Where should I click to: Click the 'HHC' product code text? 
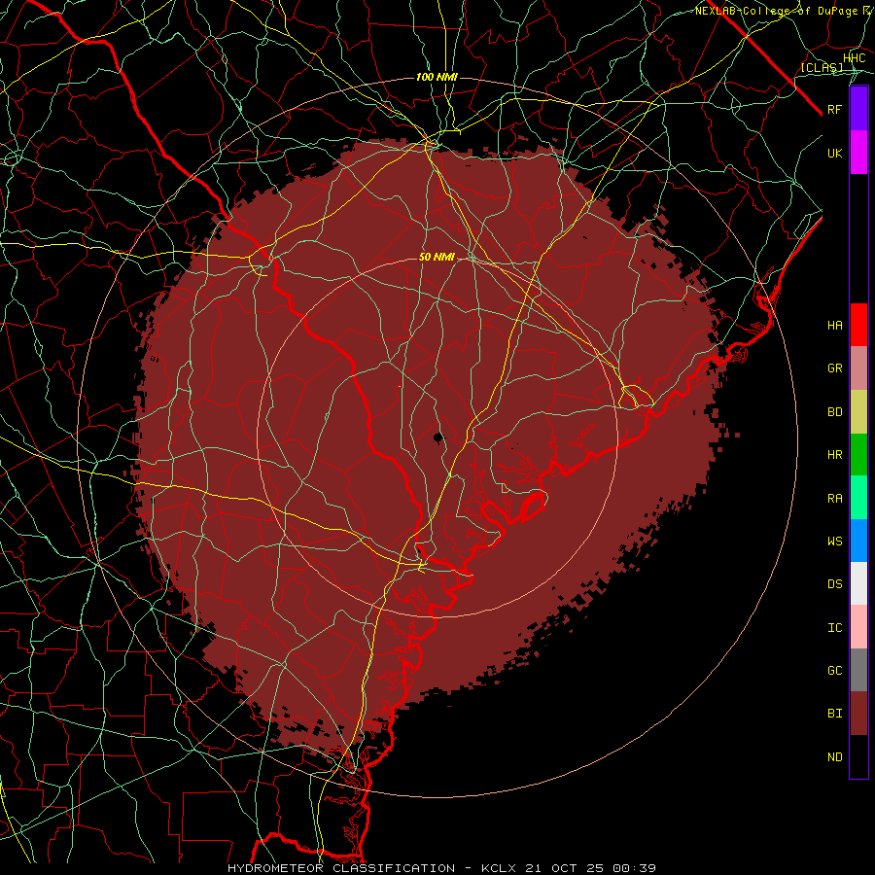[x=854, y=58]
